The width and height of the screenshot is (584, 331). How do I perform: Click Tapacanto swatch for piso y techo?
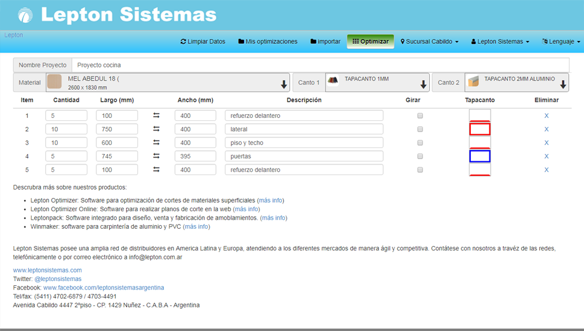click(480, 143)
